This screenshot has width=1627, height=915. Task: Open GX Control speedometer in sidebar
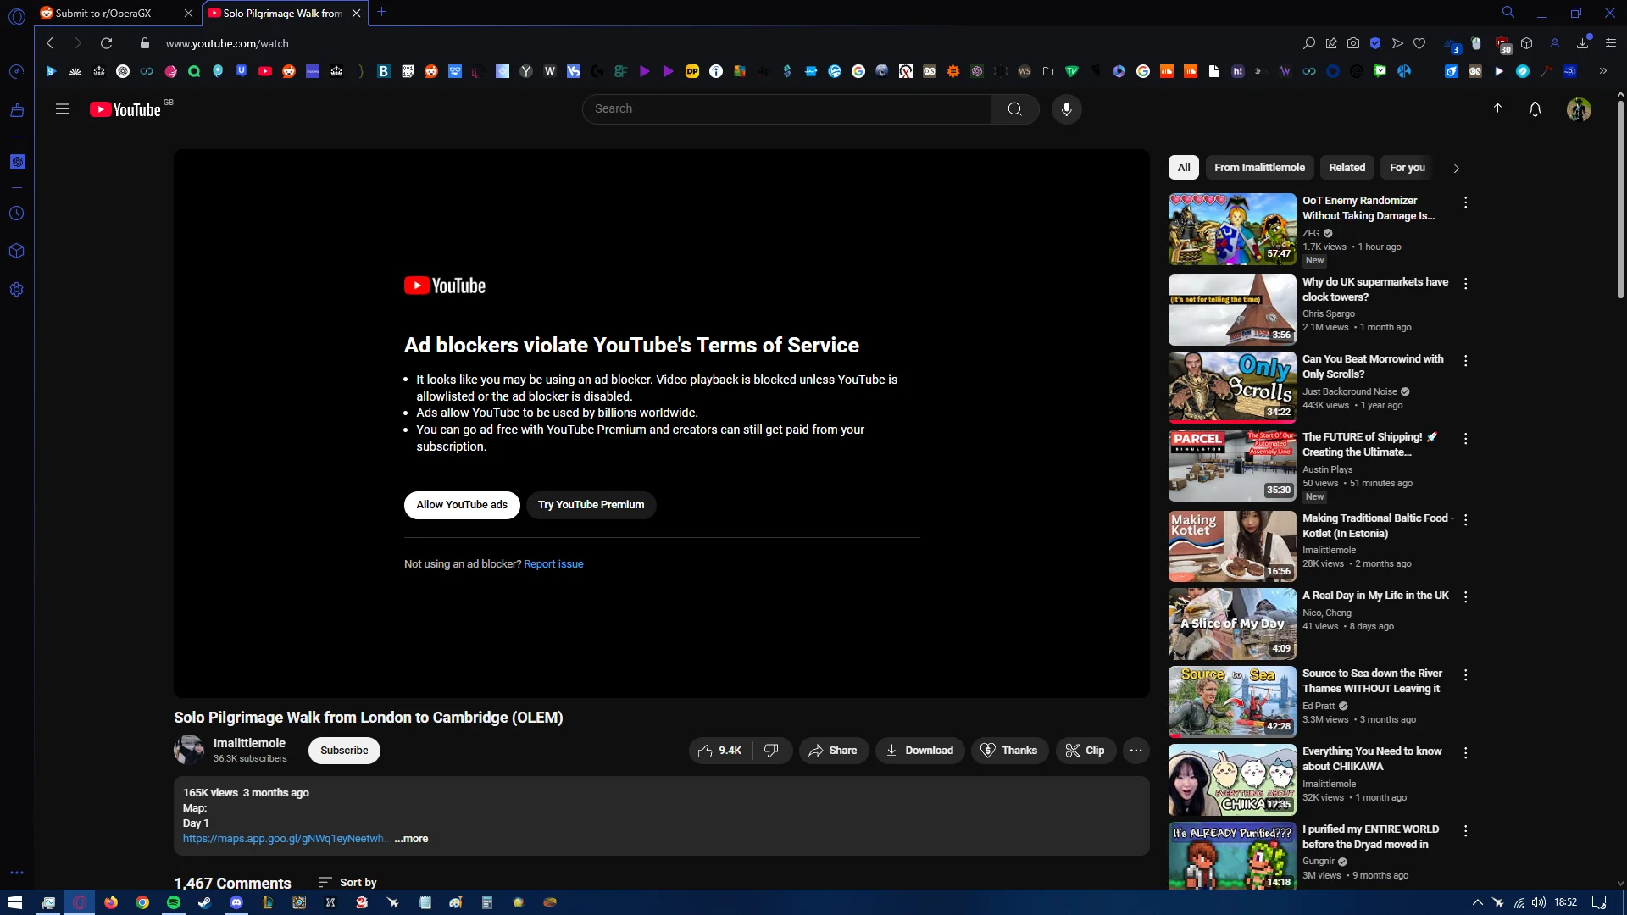click(x=16, y=72)
